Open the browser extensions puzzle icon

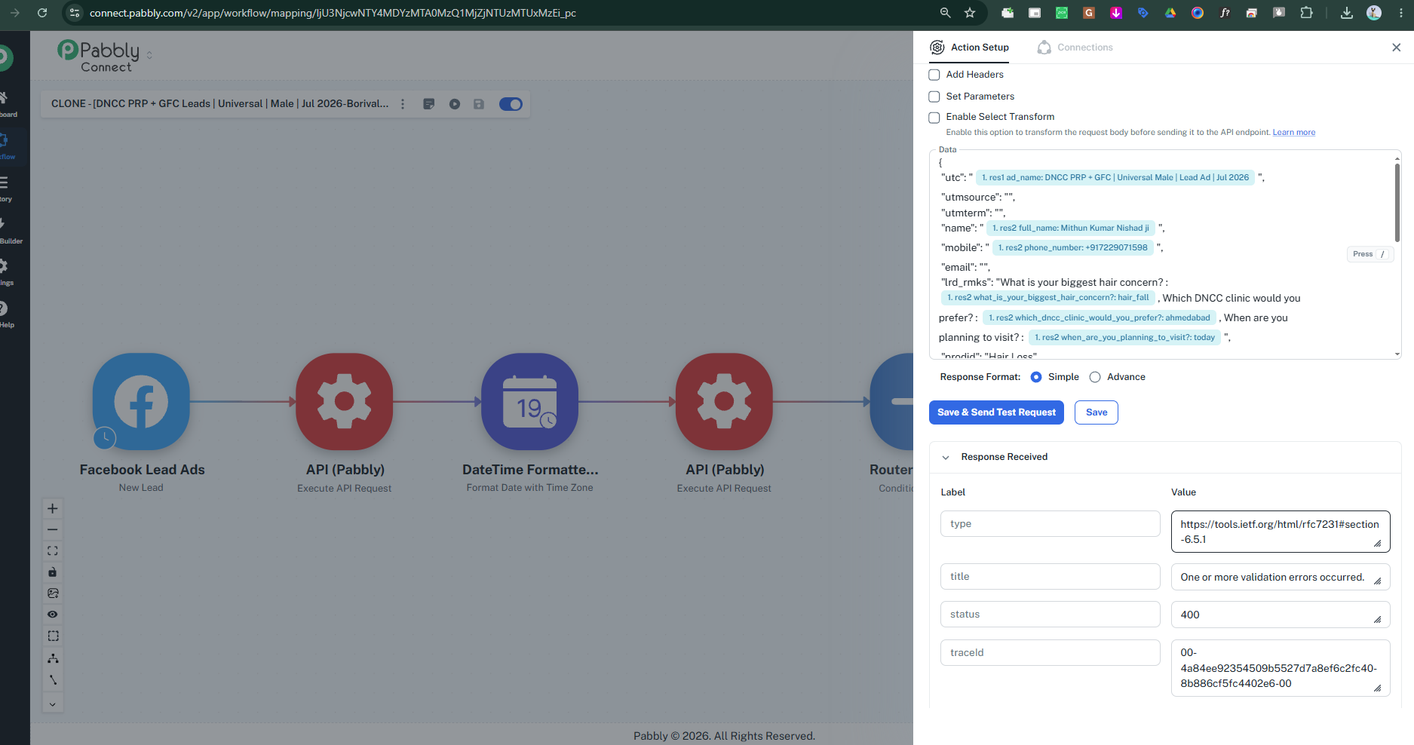(1307, 13)
